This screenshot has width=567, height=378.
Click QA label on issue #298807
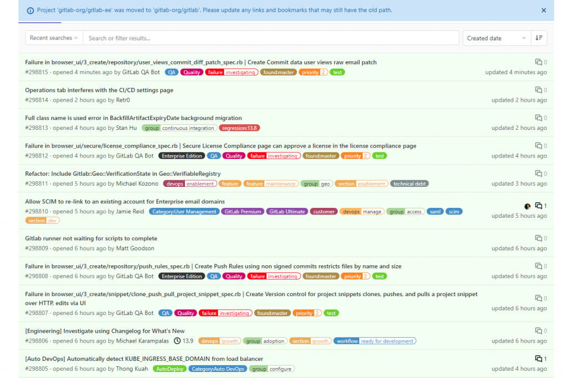pos(165,313)
